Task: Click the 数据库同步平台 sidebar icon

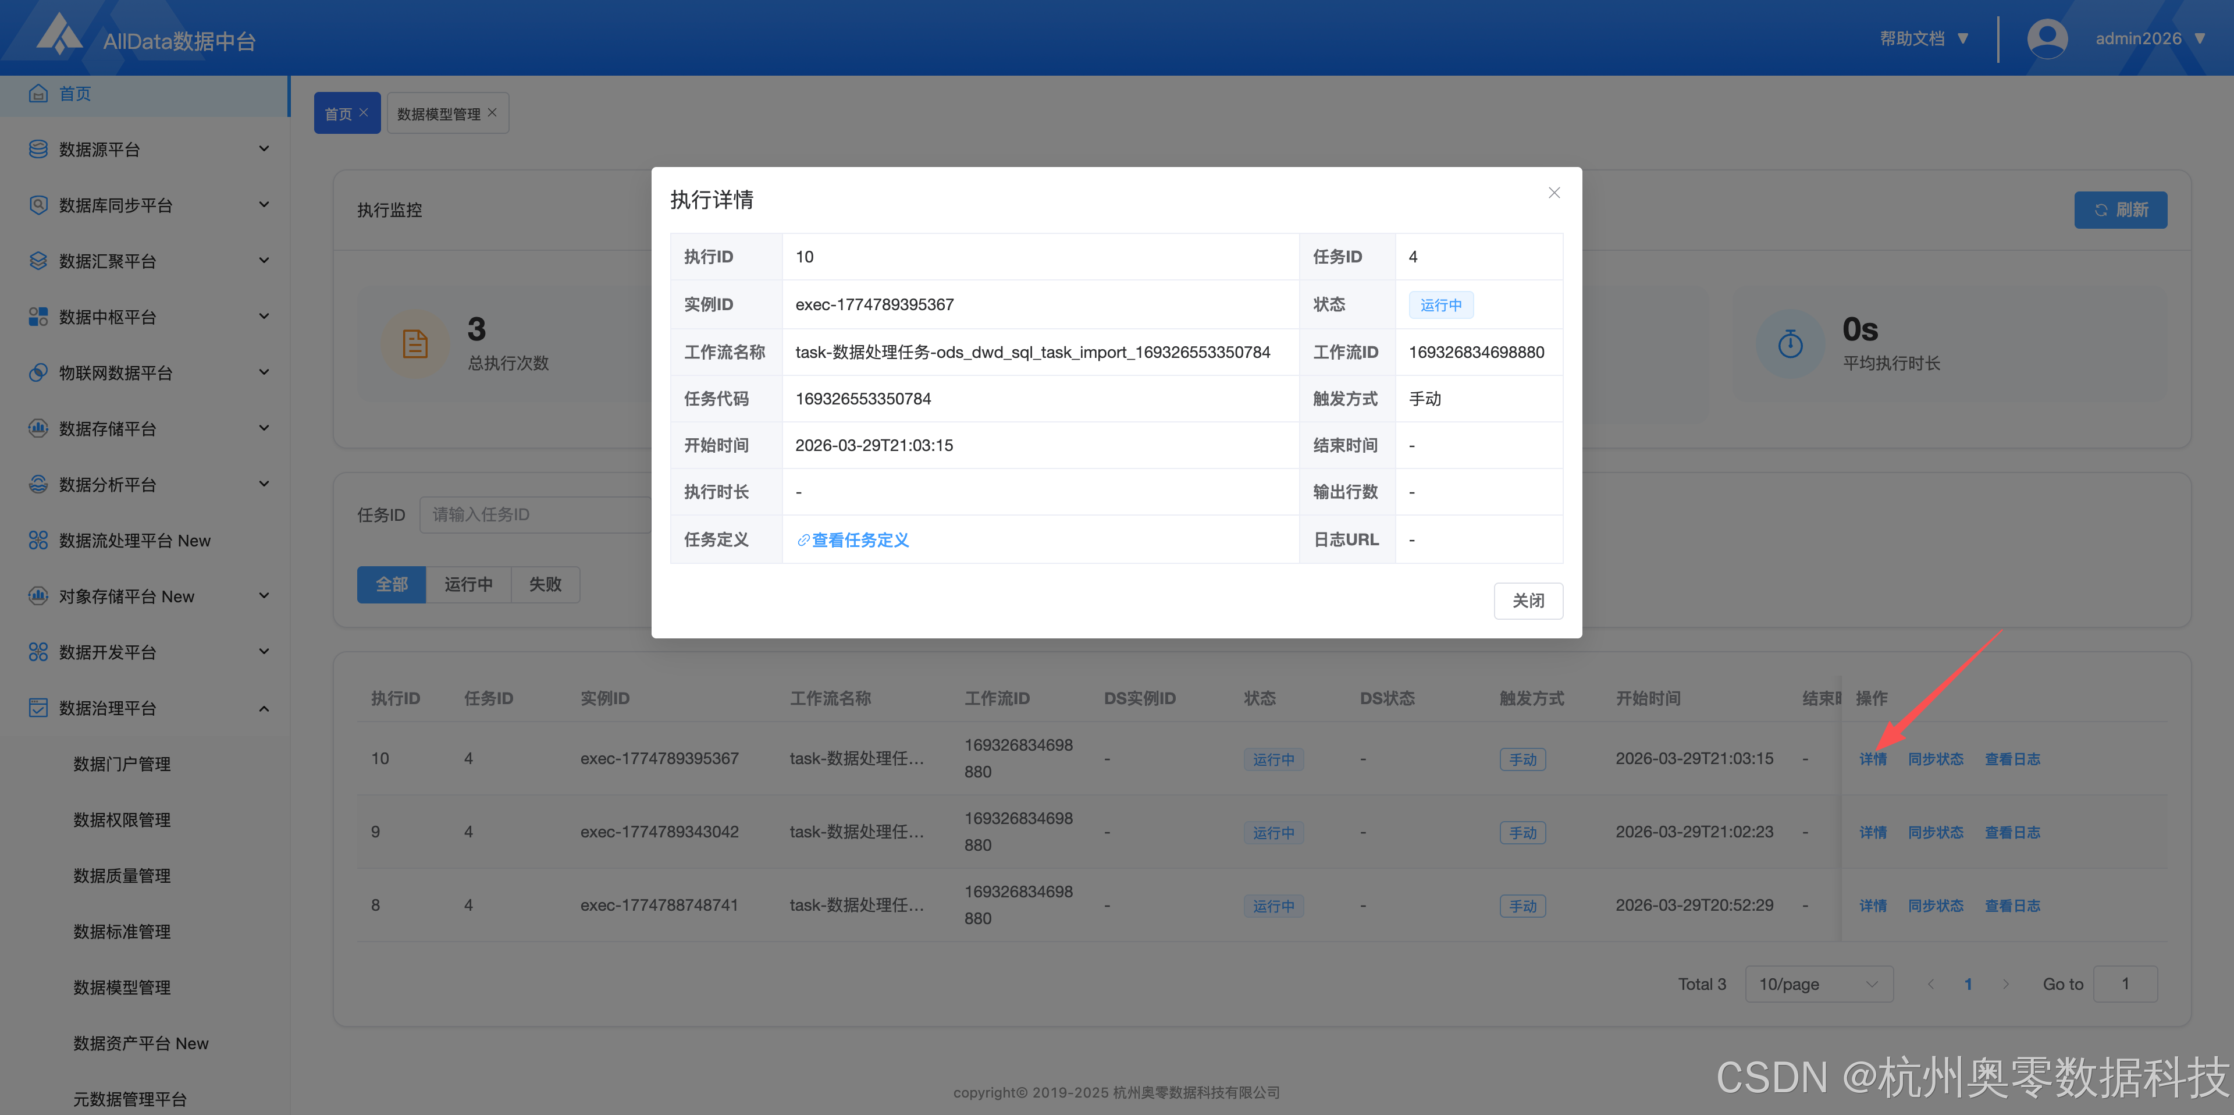Action: [38, 205]
